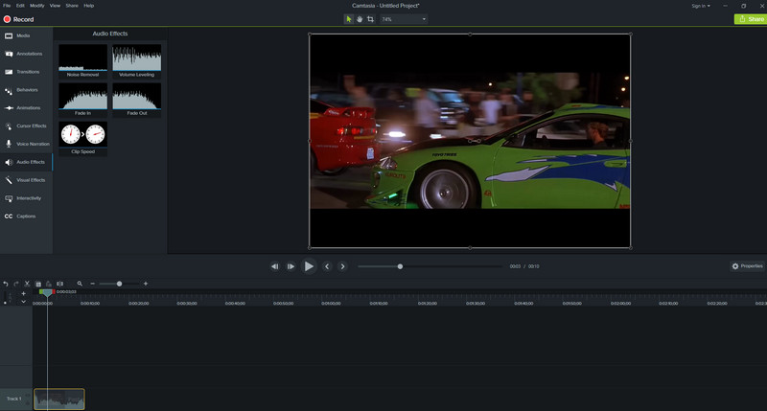Viewport: 767px width, 411px height.
Task: Click the timeline Undo icon
Action: [6, 284]
